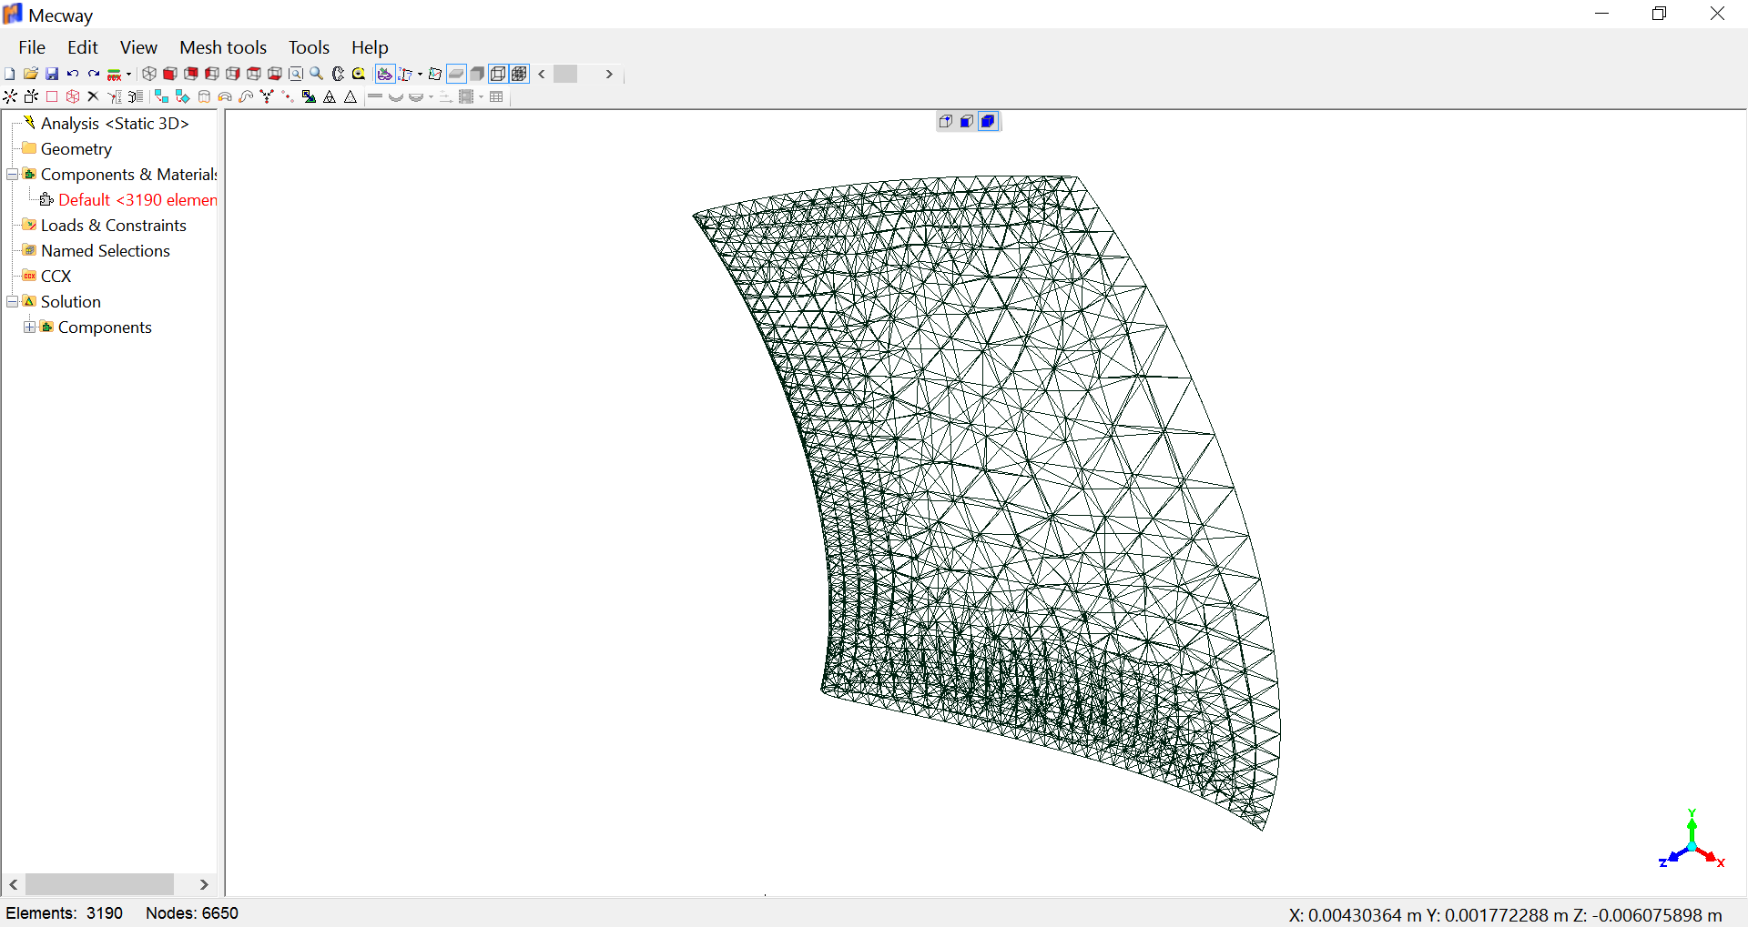Select the top view cube icon

coord(254,74)
